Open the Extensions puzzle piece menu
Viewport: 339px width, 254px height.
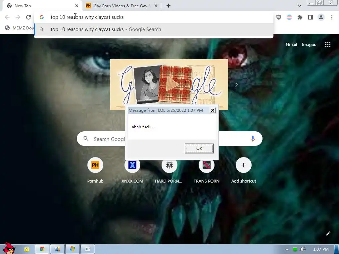tap(300, 17)
